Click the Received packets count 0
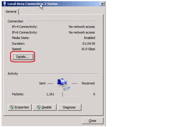The width and height of the screenshot is (184, 127). tap(94, 94)
